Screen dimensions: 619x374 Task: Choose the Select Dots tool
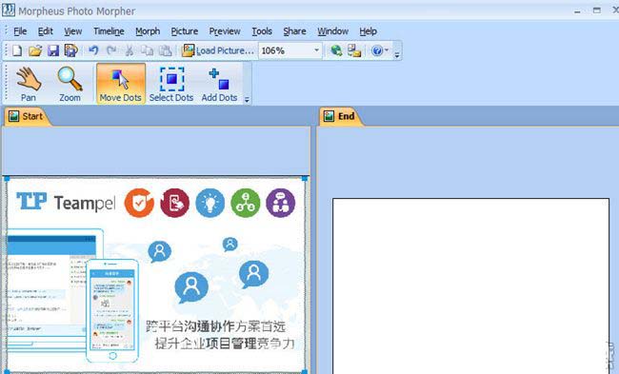[x=171, y=84]
